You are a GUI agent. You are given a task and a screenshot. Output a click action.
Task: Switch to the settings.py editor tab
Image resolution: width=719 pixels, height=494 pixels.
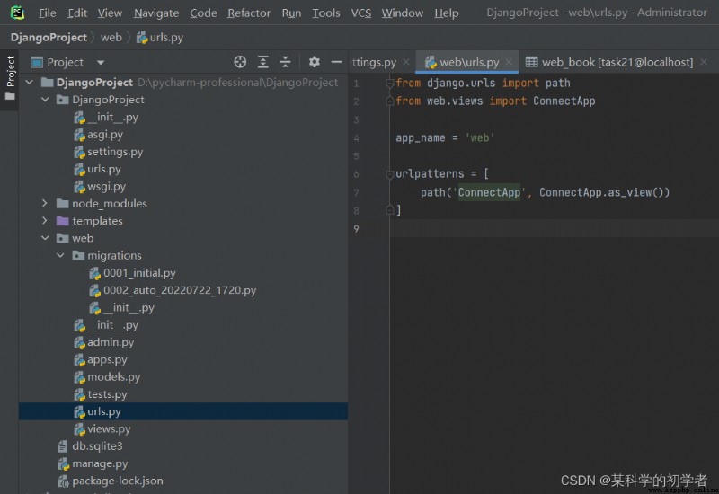click(x=374, y=62)
